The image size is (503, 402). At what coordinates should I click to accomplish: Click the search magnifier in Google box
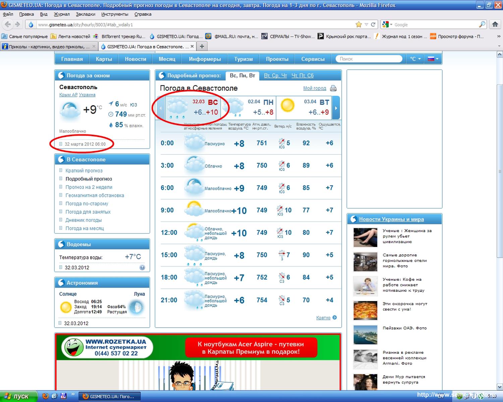482,24
